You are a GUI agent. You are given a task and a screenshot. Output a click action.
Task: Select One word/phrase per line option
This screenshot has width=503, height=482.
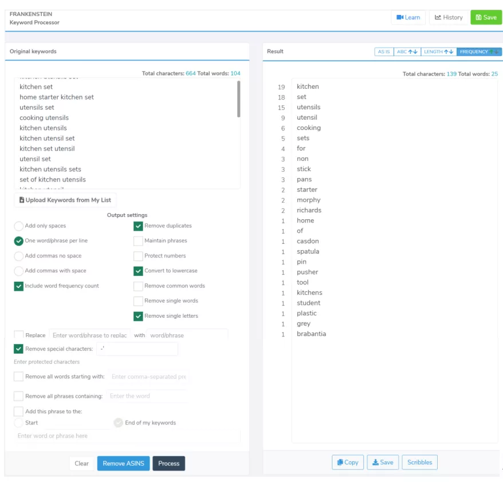(18, 241)
